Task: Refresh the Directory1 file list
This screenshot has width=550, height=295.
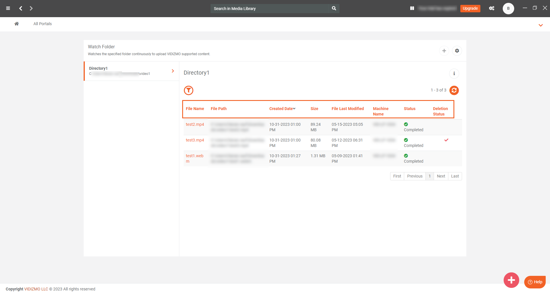Action: coord(454,90)
